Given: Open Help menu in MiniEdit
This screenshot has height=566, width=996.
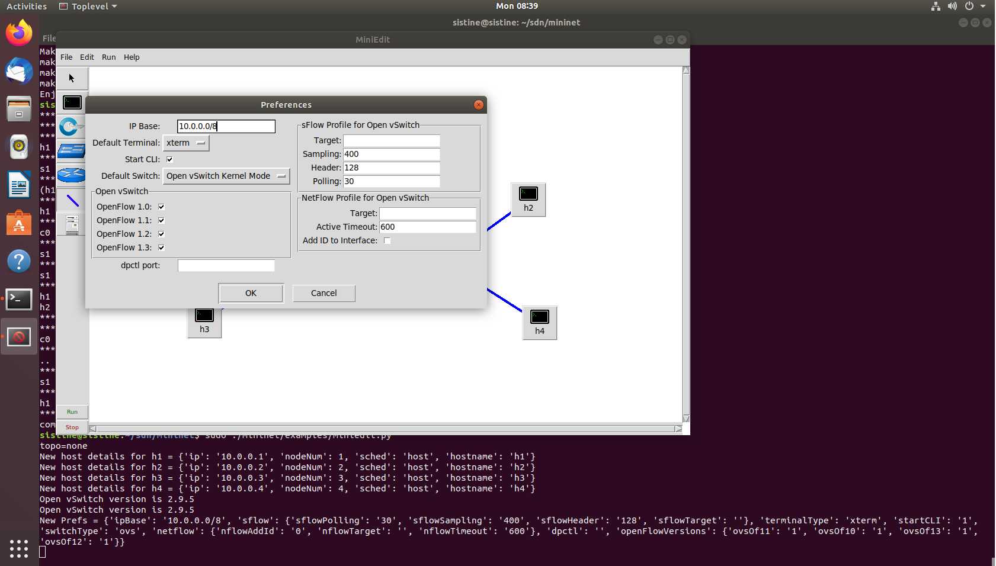Looking at the screenshot, I should (132, 57).
